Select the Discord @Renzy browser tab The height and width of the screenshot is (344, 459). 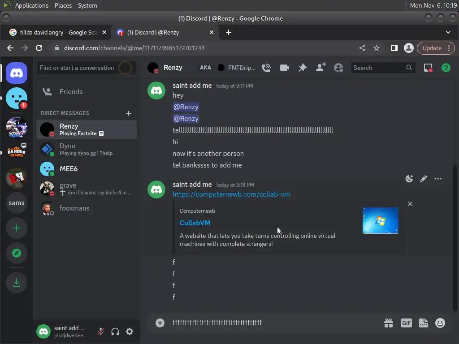tap(164, 32)
